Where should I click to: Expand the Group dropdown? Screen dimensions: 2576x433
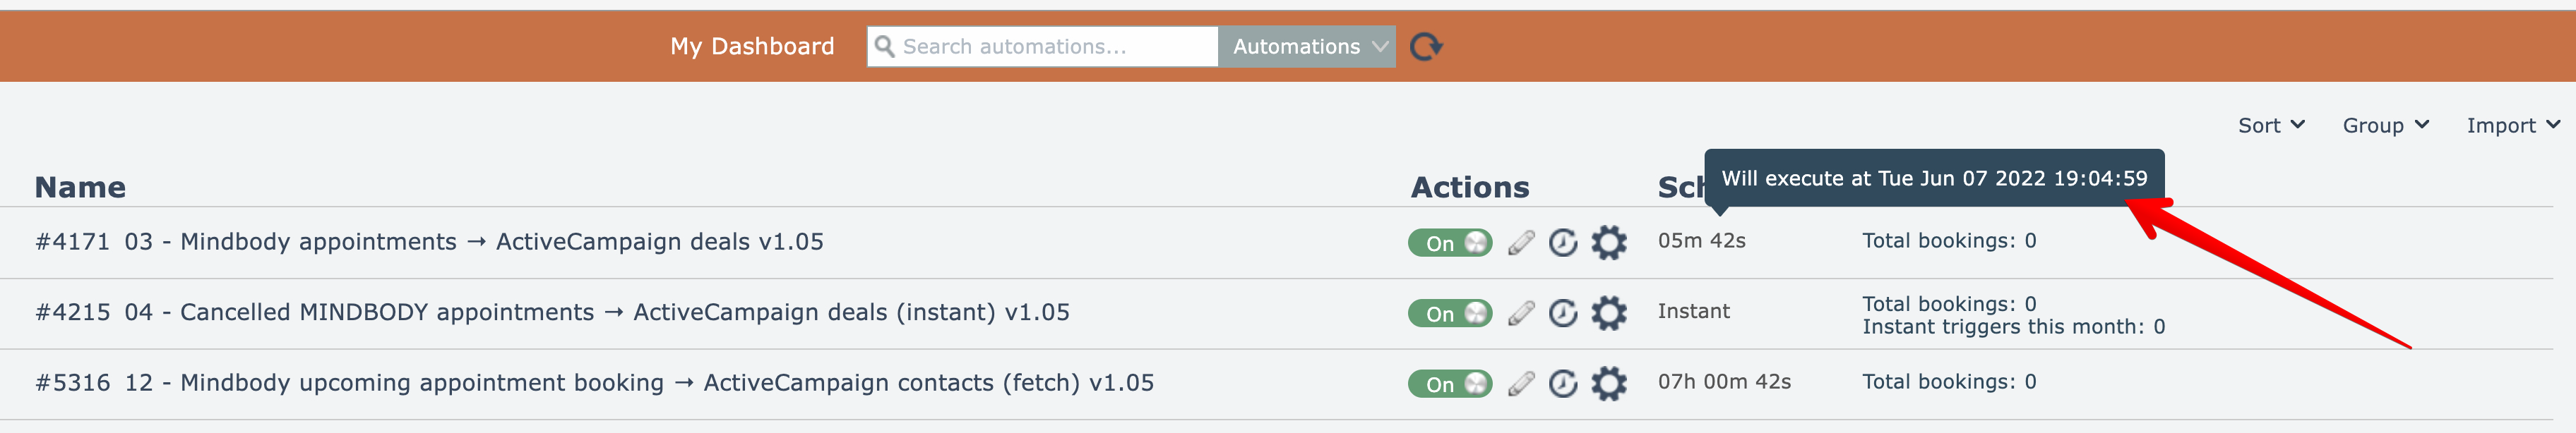[2384, 126]
